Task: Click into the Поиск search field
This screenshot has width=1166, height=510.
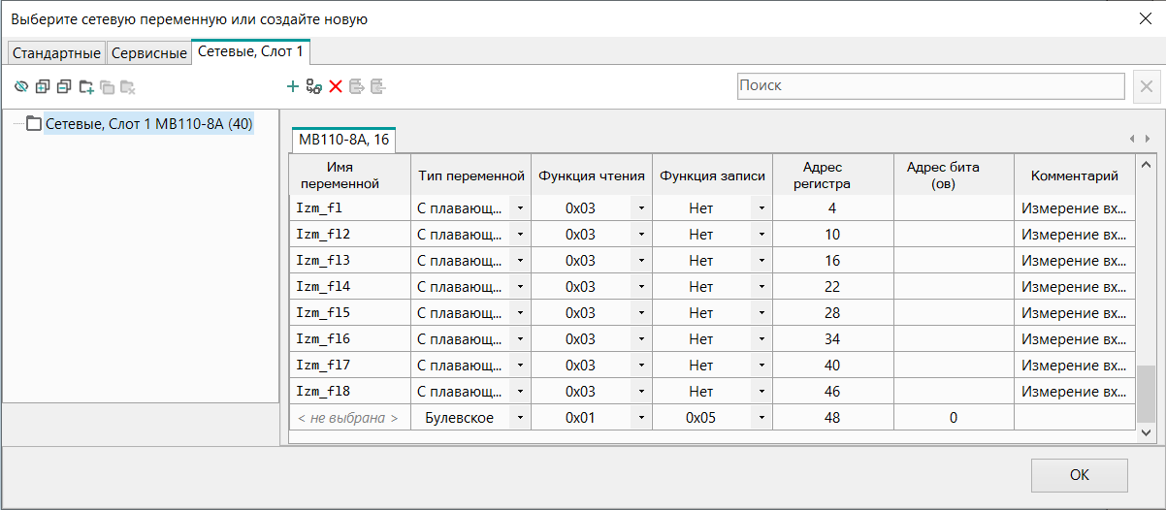Action: coord(929,86)
